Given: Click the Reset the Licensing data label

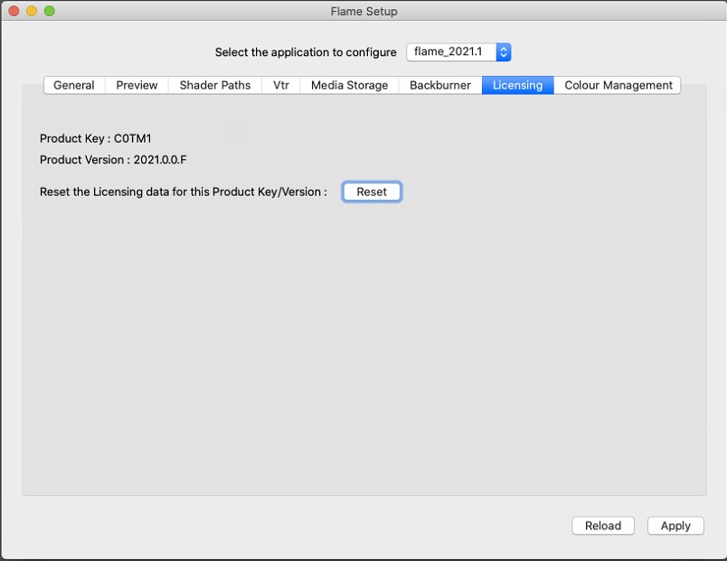Looking at the screenshot, I should 184,192.
